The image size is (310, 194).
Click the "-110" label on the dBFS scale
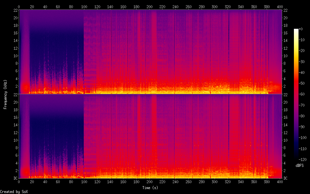pyautogui.click(x=302, y=149)
